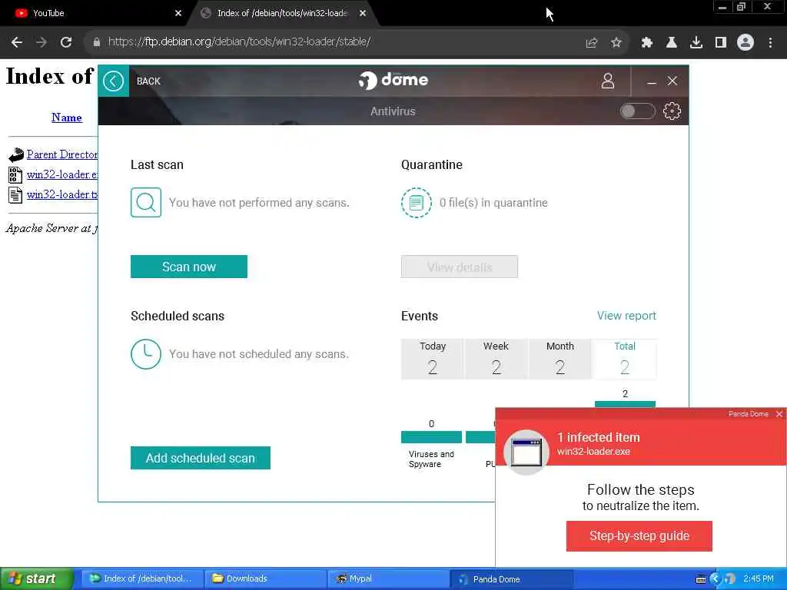Open the browser three-dot menu
787x590 pixels.
[770, 43]
